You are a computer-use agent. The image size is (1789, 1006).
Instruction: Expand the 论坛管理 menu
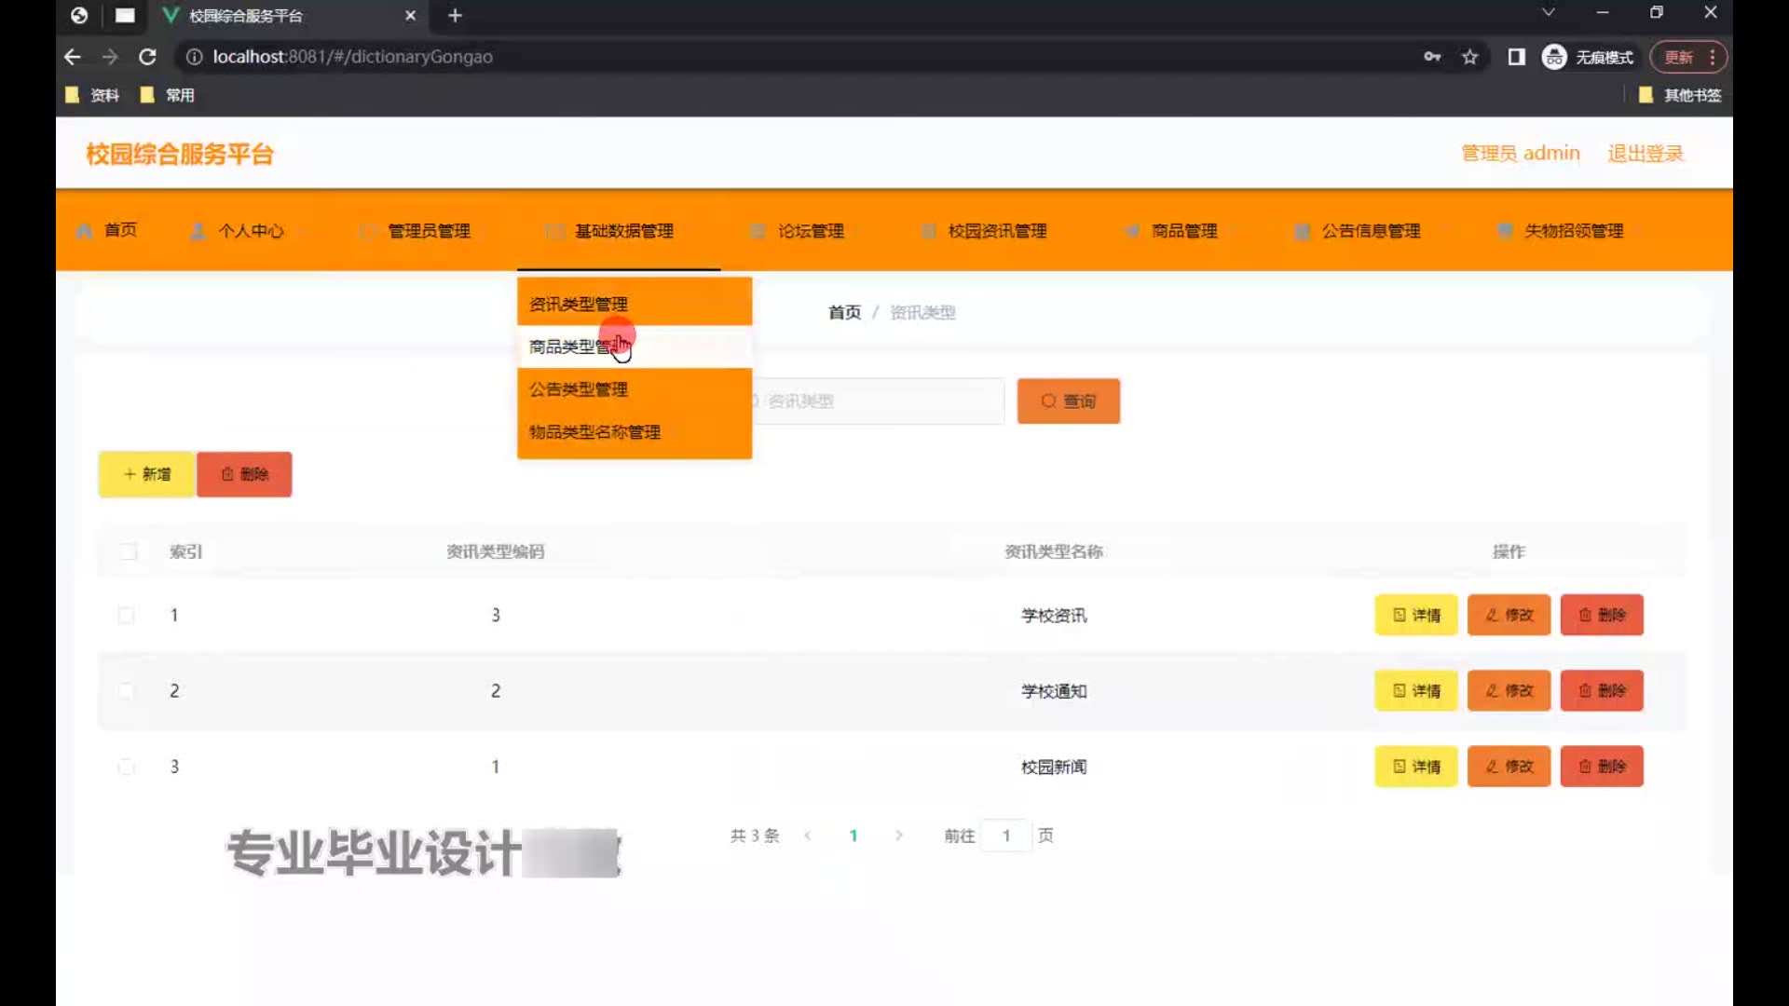(810, 231)
